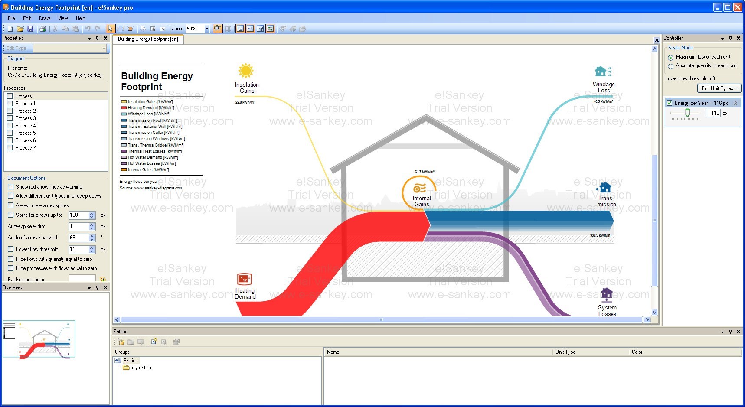The image size is (745, 407).
Task: Open Overview panel options dropdown arrow
Action: [89, 288]
